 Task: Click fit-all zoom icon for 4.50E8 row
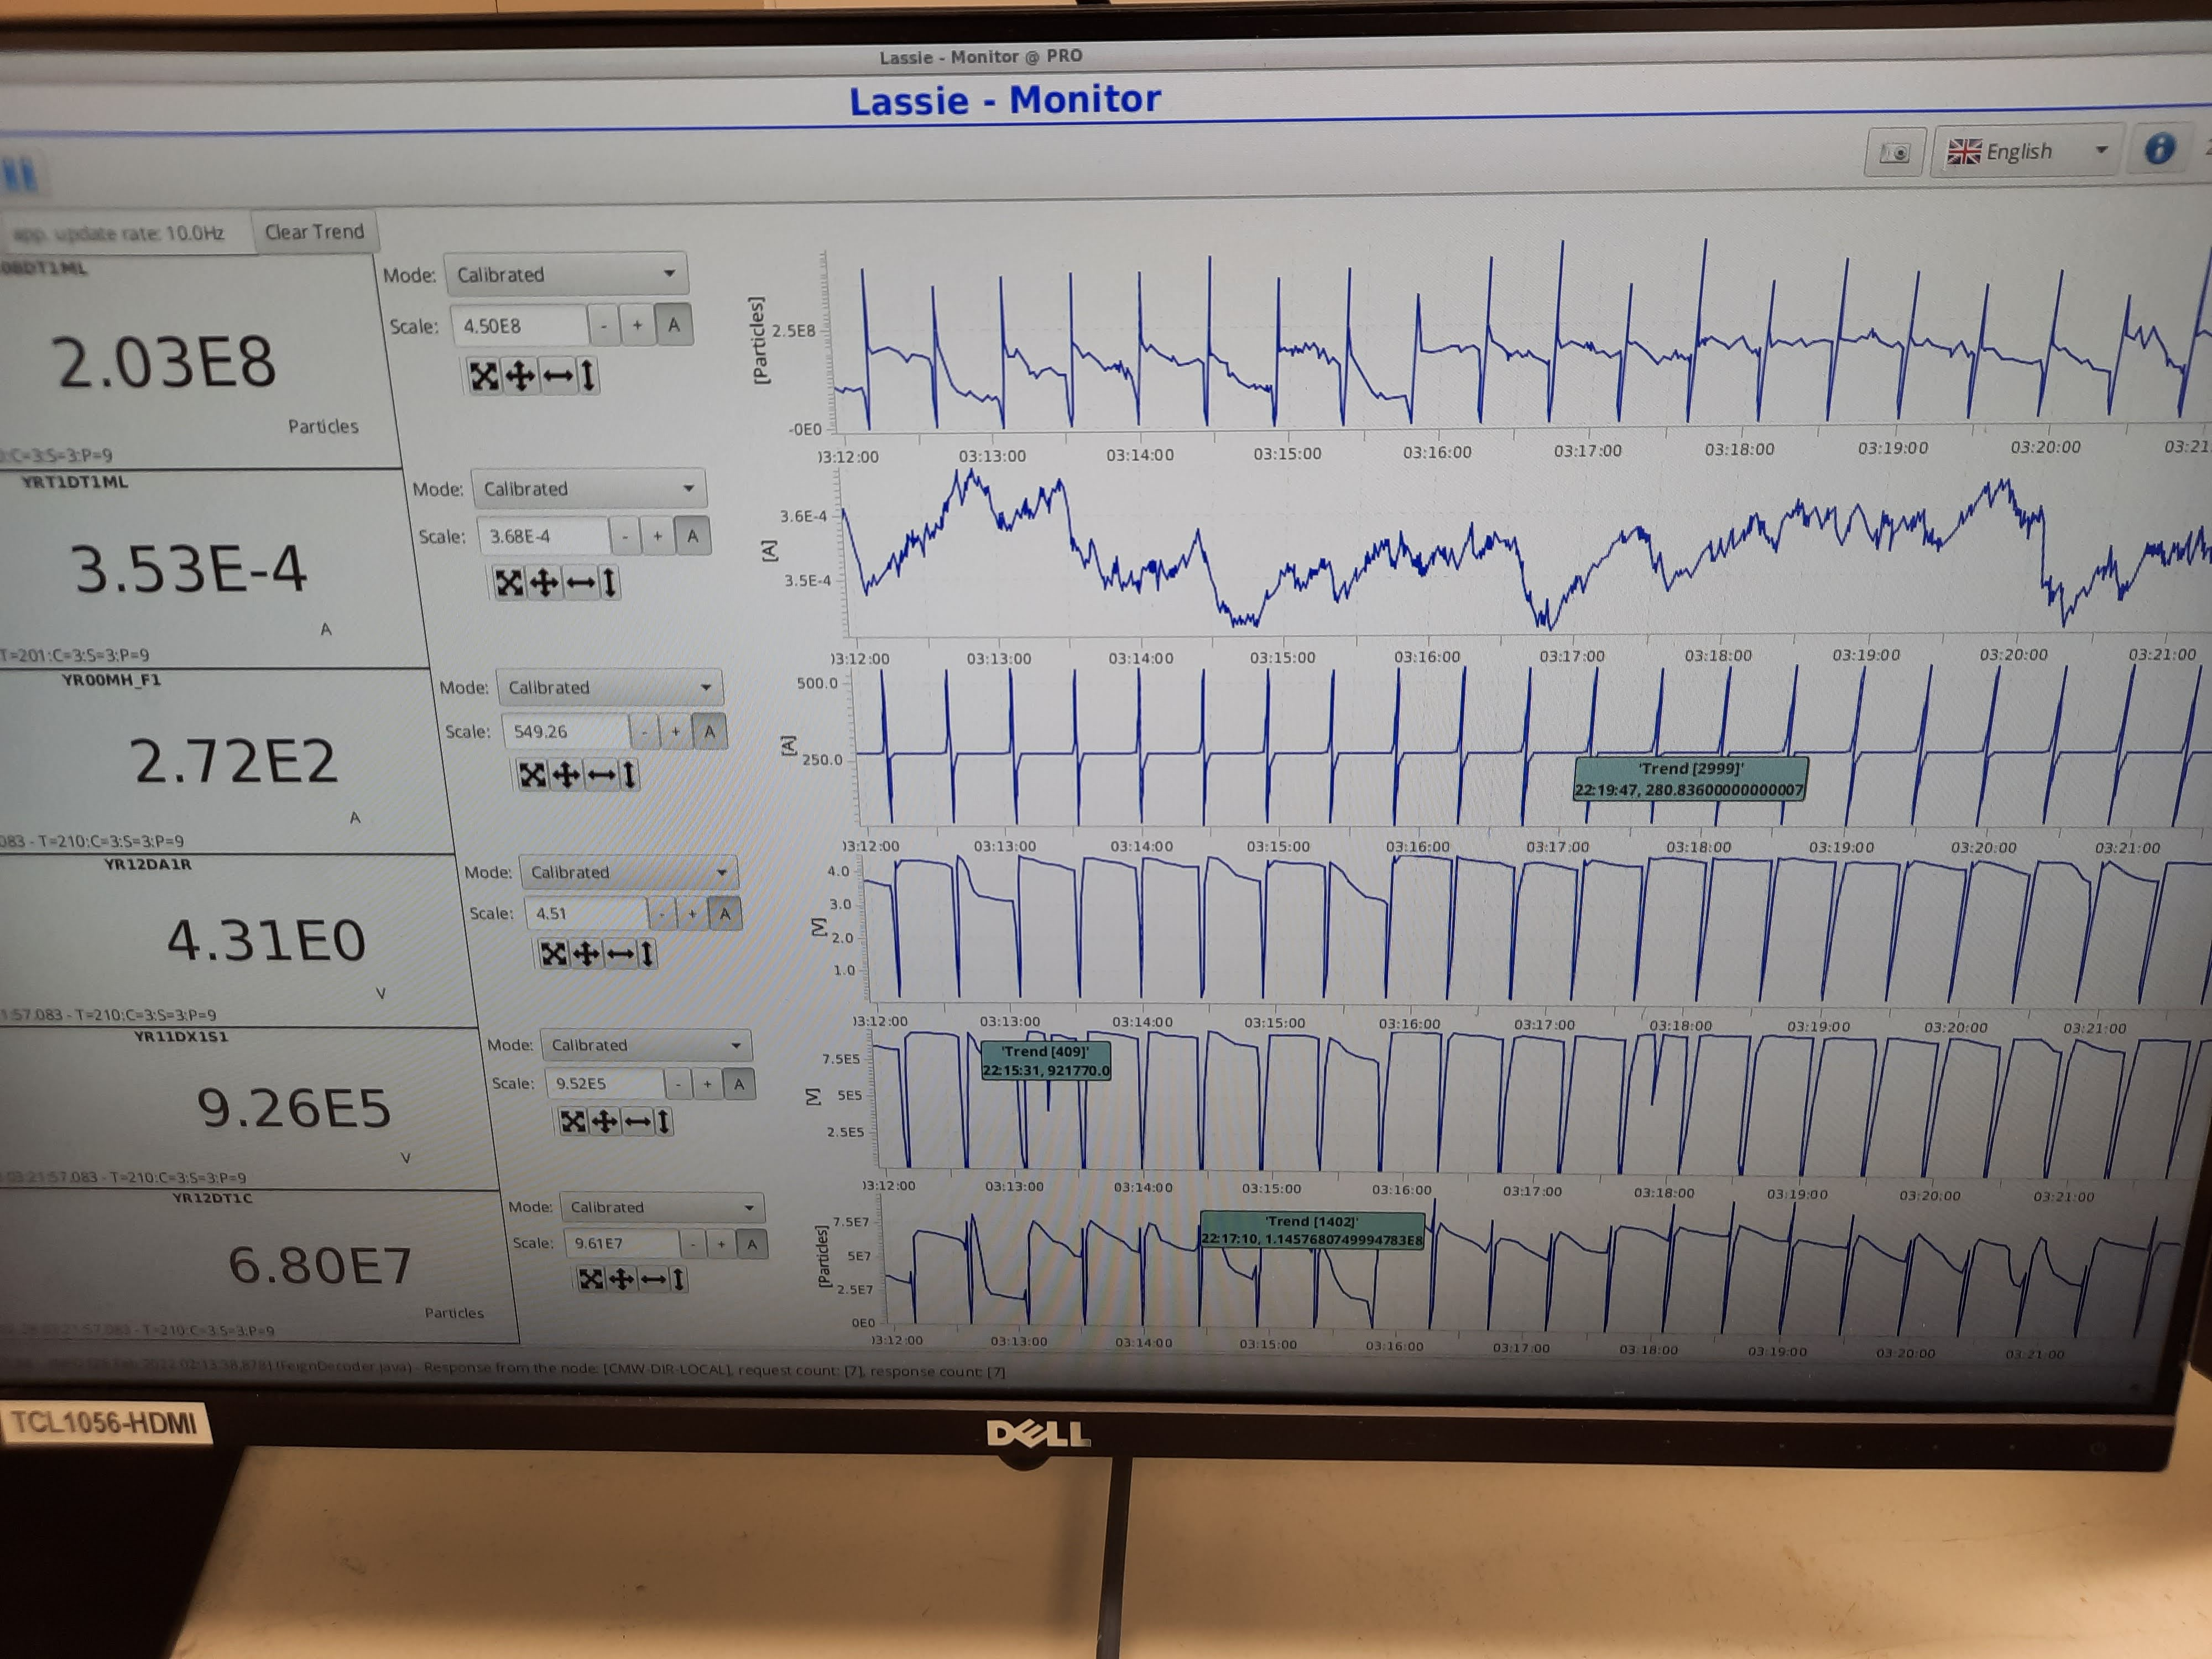[484, 376]
